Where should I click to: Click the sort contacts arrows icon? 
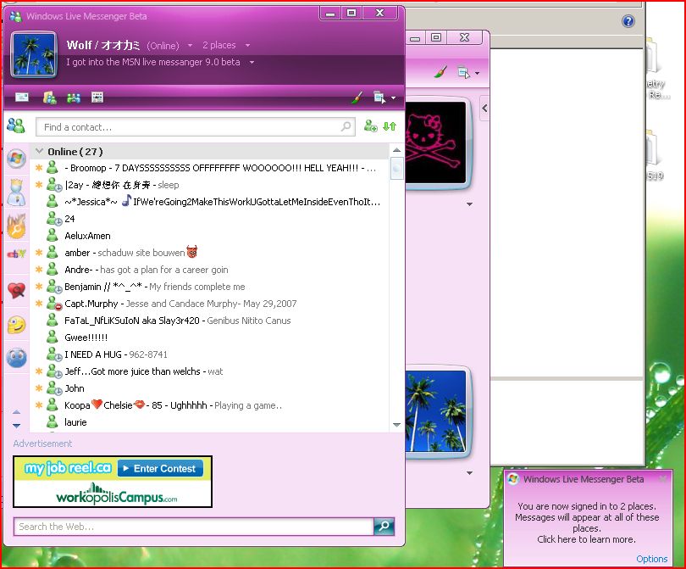[390, 126]
